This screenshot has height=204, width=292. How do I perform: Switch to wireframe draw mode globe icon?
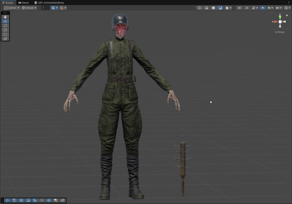point(199,8)
